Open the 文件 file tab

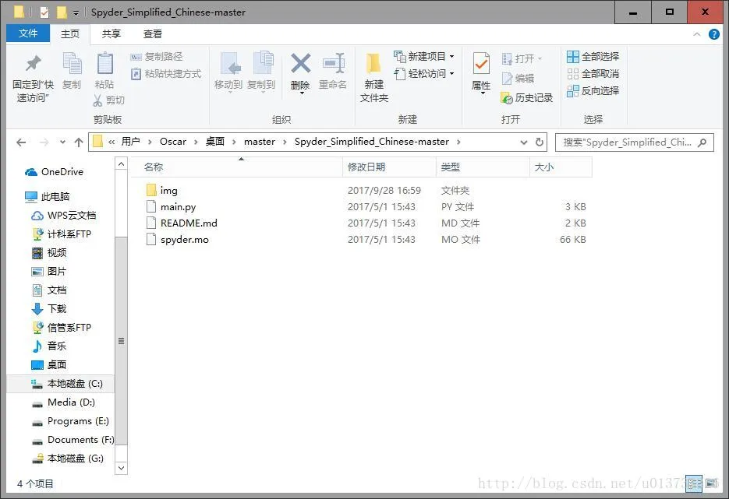coord(28,33)
